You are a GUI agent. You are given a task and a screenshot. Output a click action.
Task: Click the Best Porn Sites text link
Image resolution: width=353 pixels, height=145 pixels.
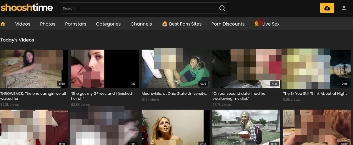coord(185,24)
